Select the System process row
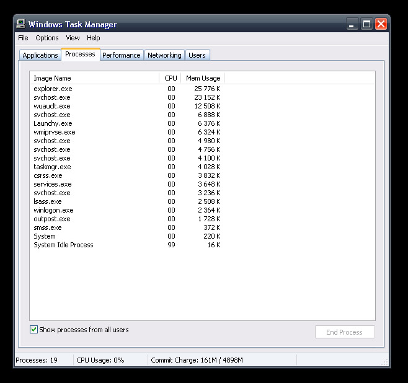Screen dimensions: 408x383 (x=127, y=236)
